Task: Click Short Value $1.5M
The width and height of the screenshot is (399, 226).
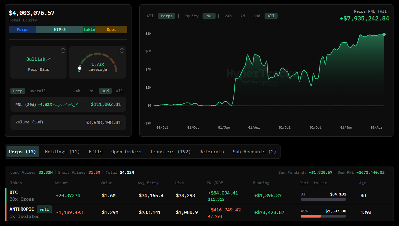Action: click(94, 173)
